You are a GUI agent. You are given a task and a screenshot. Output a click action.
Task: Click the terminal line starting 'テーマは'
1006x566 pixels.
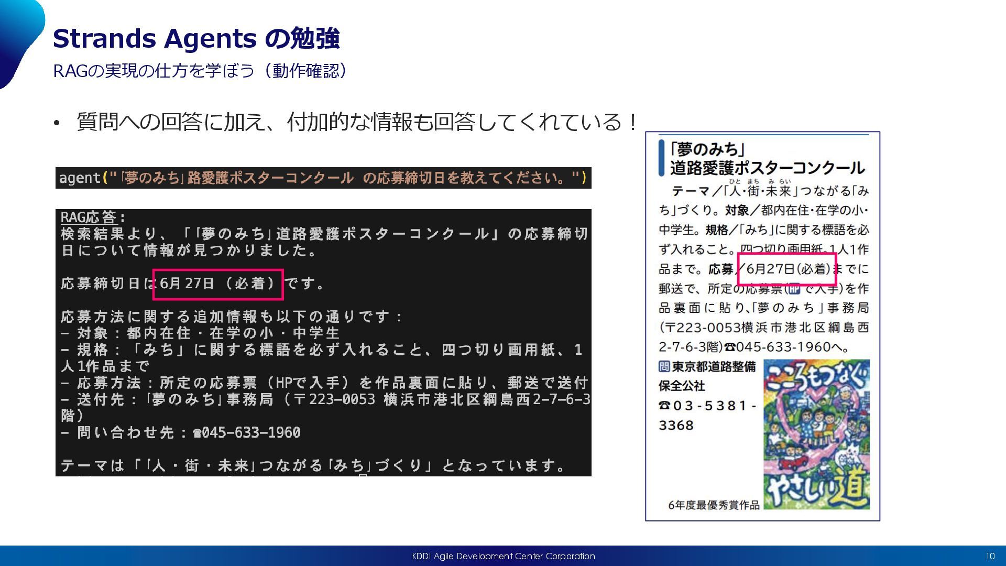click(313, 465)
